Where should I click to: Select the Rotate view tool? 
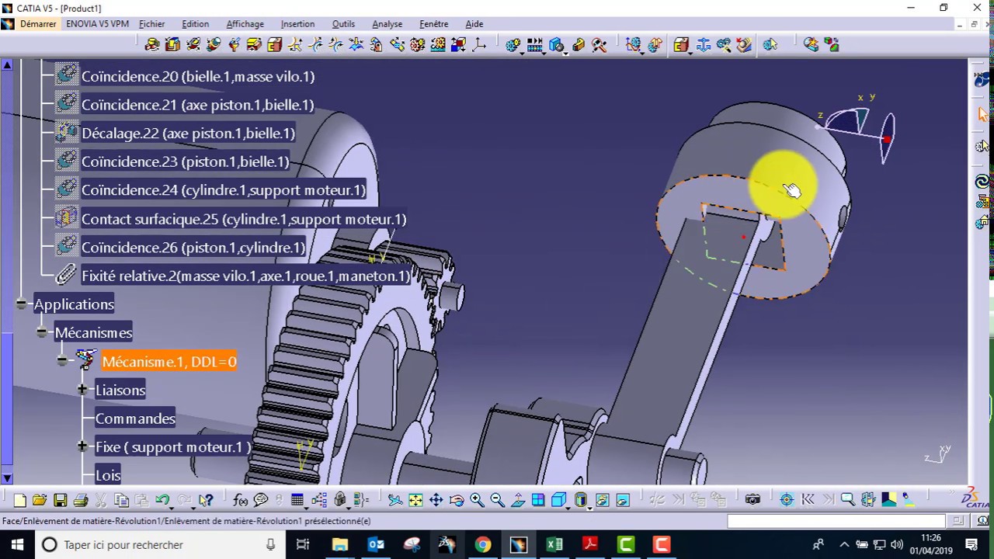457,500
